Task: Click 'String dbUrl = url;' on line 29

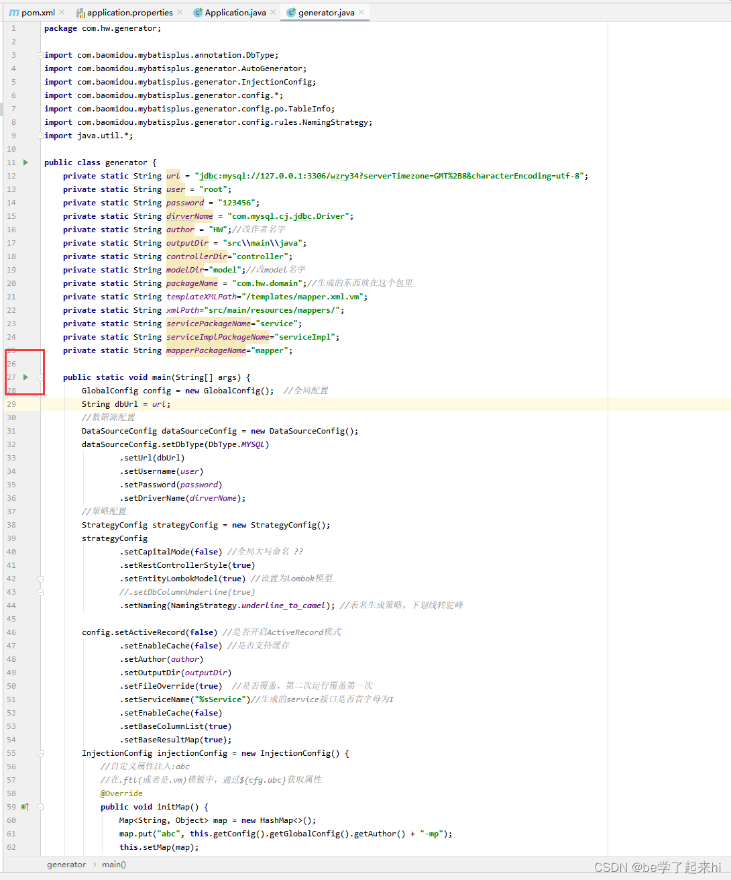Action: click(126, 404)
